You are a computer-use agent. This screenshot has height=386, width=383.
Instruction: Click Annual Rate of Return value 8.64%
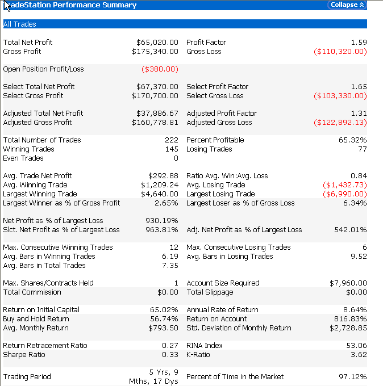point(355,310)
